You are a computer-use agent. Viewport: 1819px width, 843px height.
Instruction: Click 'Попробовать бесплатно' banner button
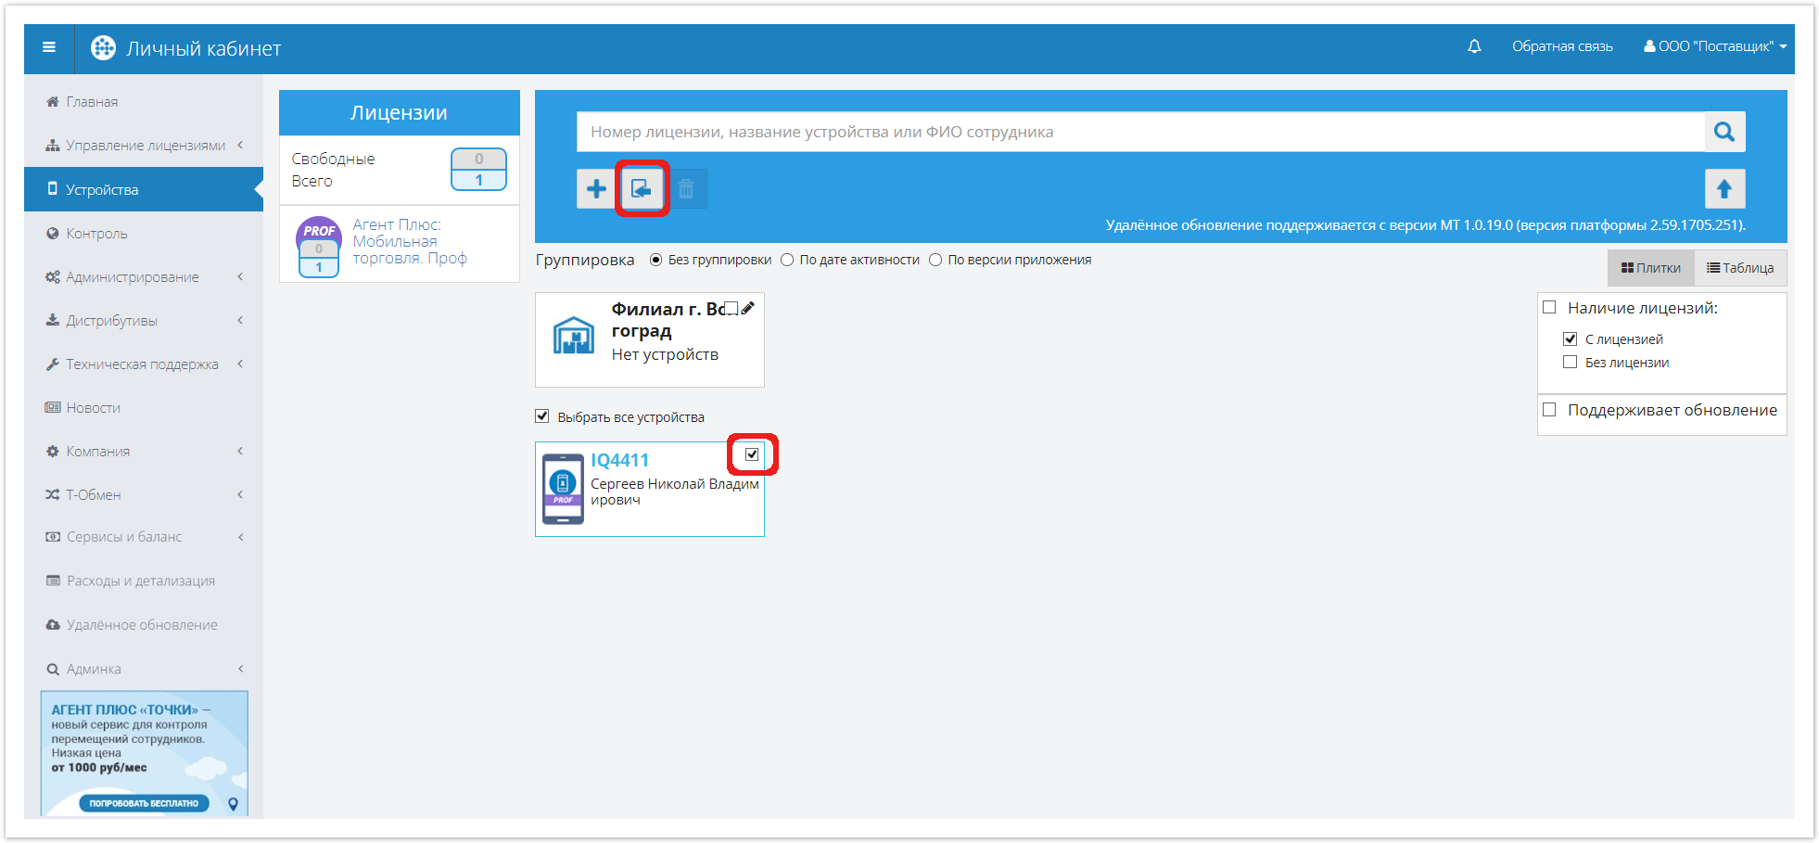[144, 803]
